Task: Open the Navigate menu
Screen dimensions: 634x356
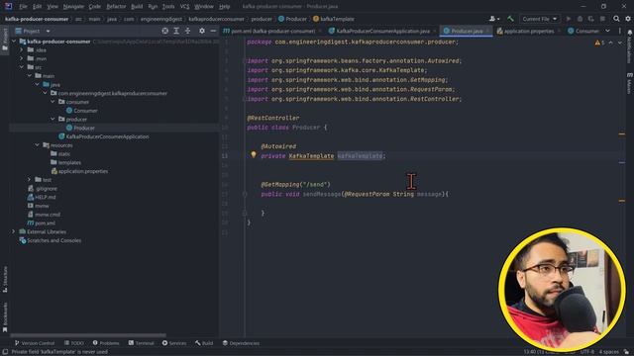Action: point(73,7)
